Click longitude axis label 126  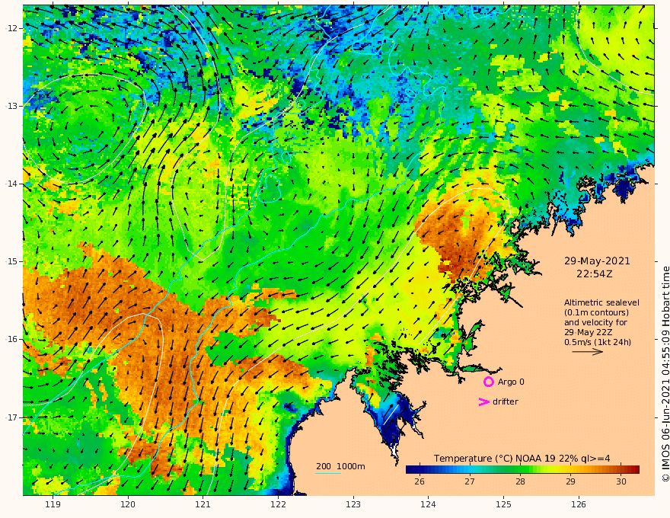(579, 505)
